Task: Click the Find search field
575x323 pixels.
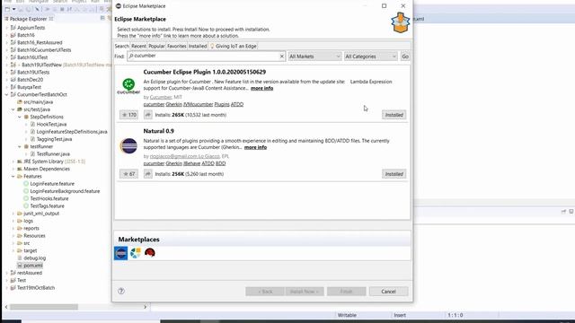Action: pyautogui.click(x=206, y=56)
